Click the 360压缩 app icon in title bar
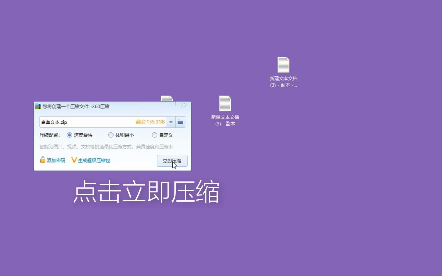This screenshot has width=442, height=276. click(38, 106)
